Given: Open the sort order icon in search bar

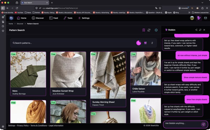Looking at the screenshot, I should point(152,43).
